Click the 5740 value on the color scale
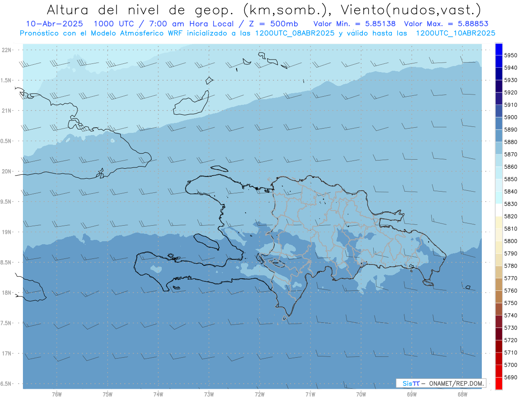519x400 pixels. click(x=510, y=315)
